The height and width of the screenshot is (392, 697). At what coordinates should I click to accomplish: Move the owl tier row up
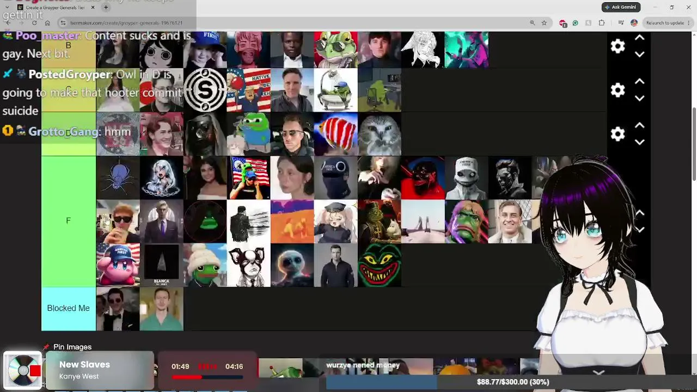(x=640, y=125)
